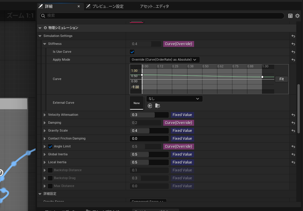Enable the Backstop Distance checkbox

pos(50,170)
